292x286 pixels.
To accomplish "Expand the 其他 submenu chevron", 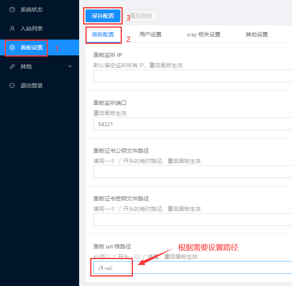I will pos(70,66).
